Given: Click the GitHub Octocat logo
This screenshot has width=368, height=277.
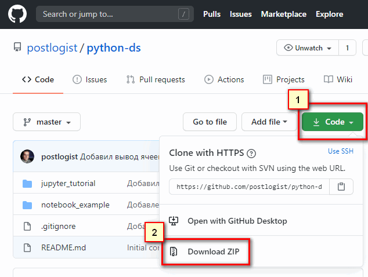Looking at the screenshot, I should (x=17, y=14).
